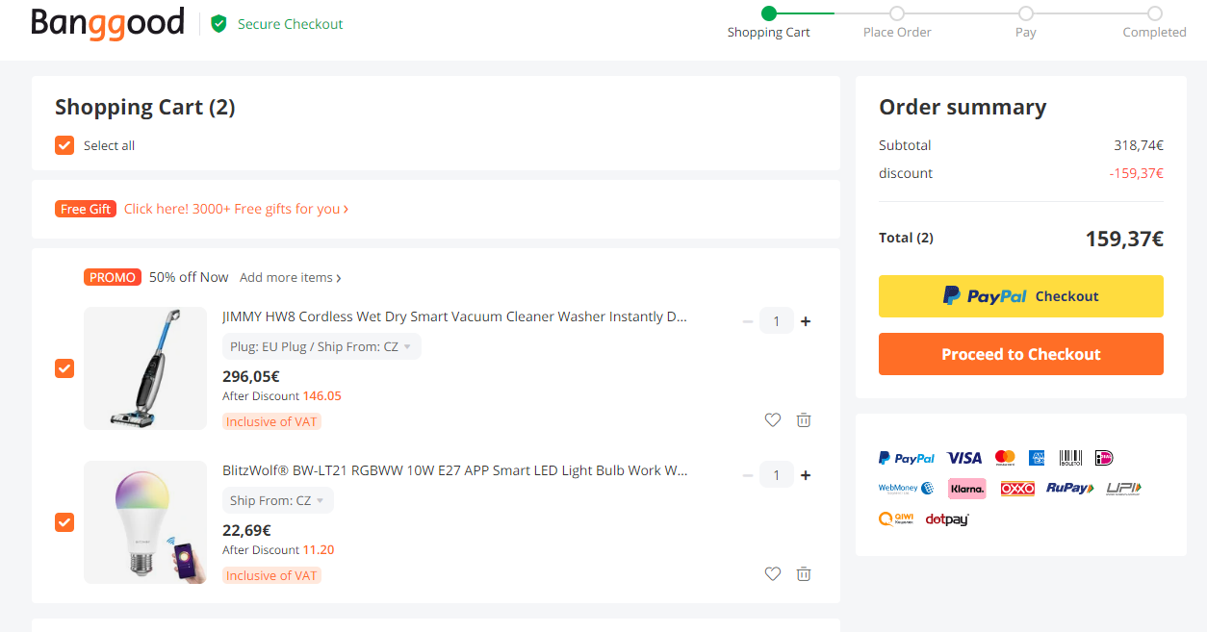Click the JIMMY vacuum cleaner product thumbnail
The height and width of the screenshot is (632, 1207).
point(145,368)
